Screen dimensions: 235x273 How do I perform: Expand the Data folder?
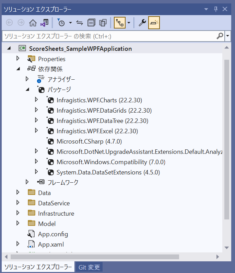[x=18, y=192]
